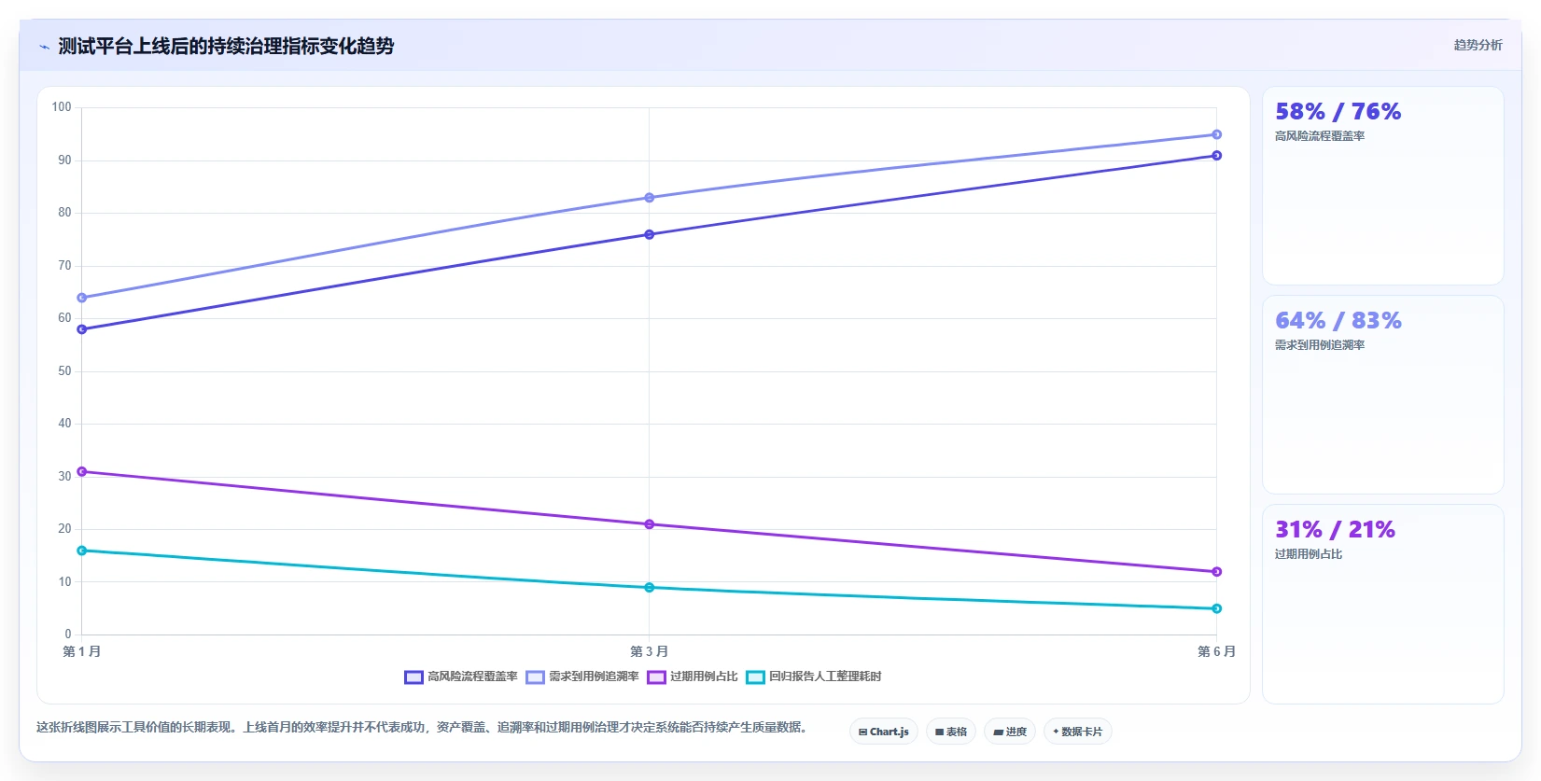Click the 数据卡片 tag chip
The height and width of the screenshot is (781, 1541).
1078,732
